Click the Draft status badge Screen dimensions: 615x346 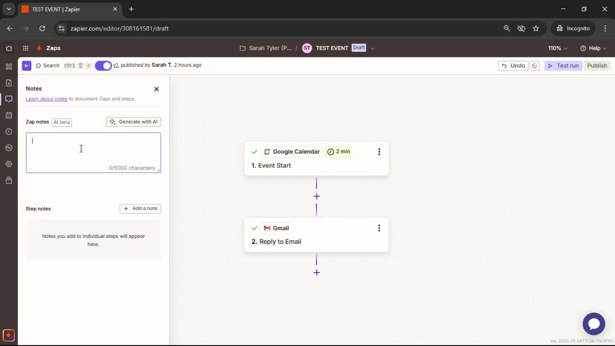(x=359, y=48)
